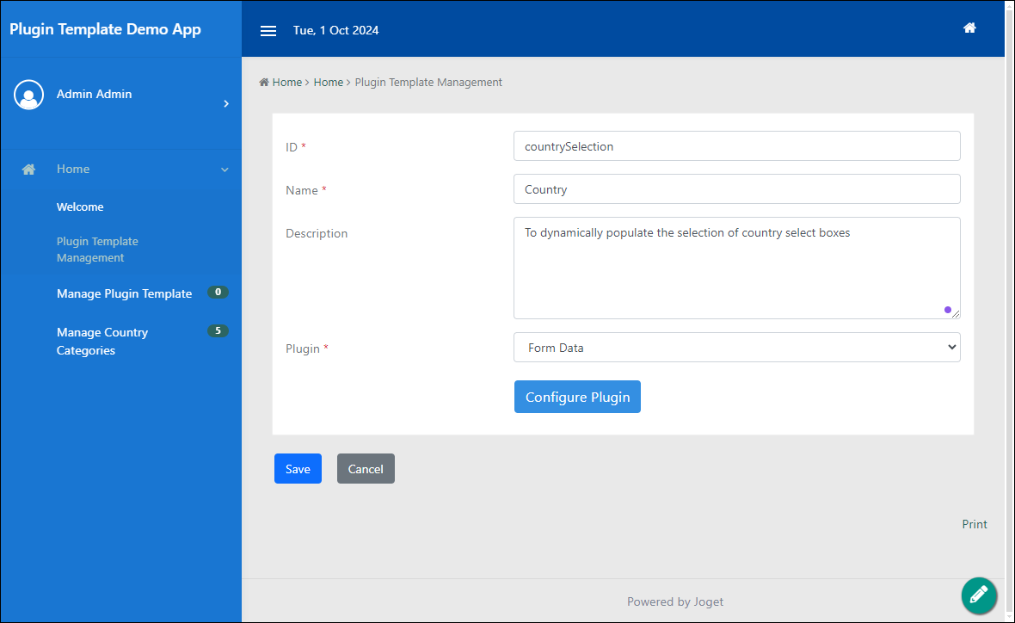Focus the ID field containing countrySelection
The height and width of the screenshot is (623, 1015).
[x=736, y=146]
